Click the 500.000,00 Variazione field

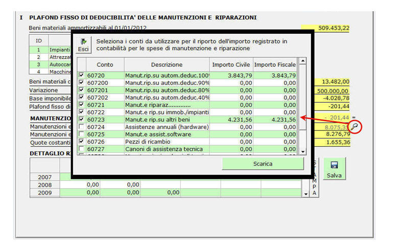tap(332, 91)
